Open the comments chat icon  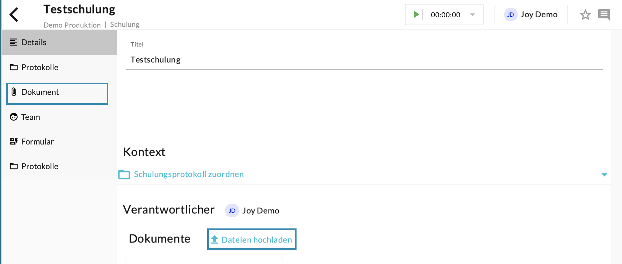click(x=604, y=14)
